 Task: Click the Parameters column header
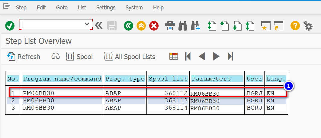click(217, 79)
